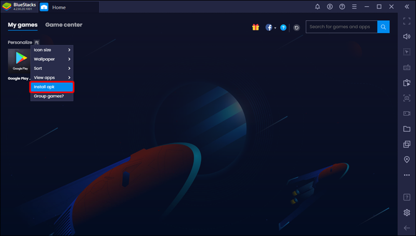416x236 pixels.
Task: Take a screenshot with camera icon
Action: [x=407, y=98]
